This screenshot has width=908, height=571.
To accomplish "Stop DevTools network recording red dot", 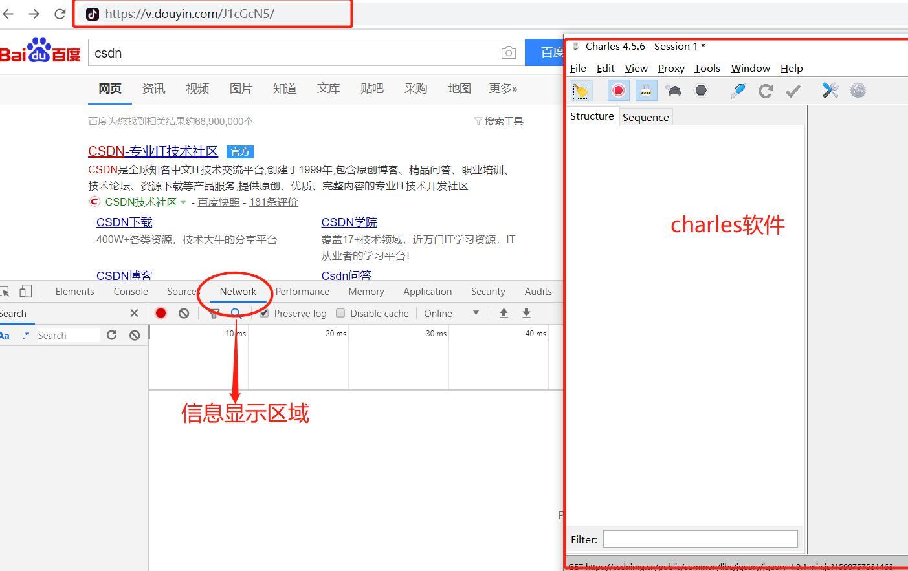I will click(161, 313).
